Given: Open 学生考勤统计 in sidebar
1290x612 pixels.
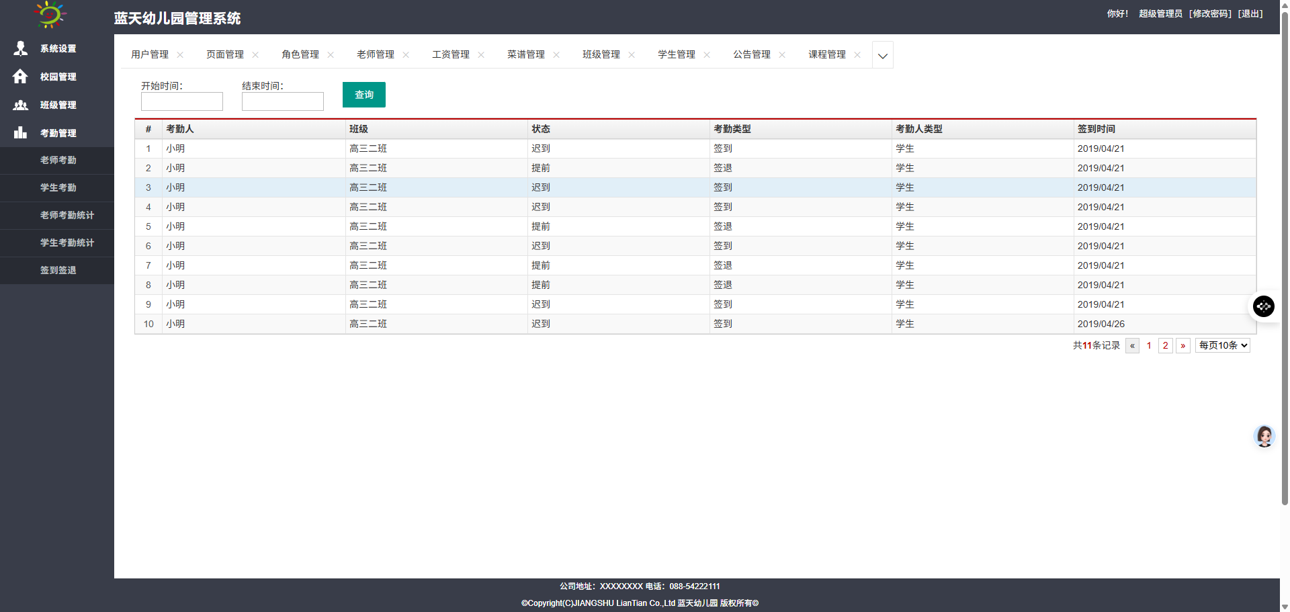Looking at the screenshot, I should (67, 243).
